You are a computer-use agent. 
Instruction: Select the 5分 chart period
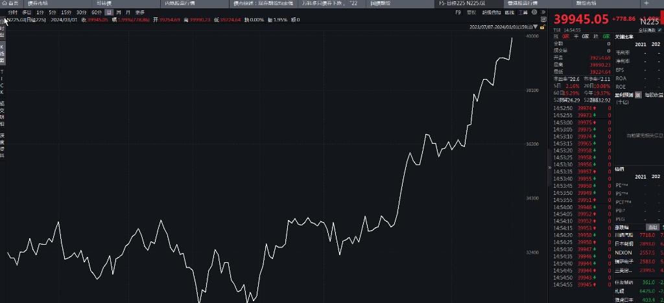(x=52, y=12)
